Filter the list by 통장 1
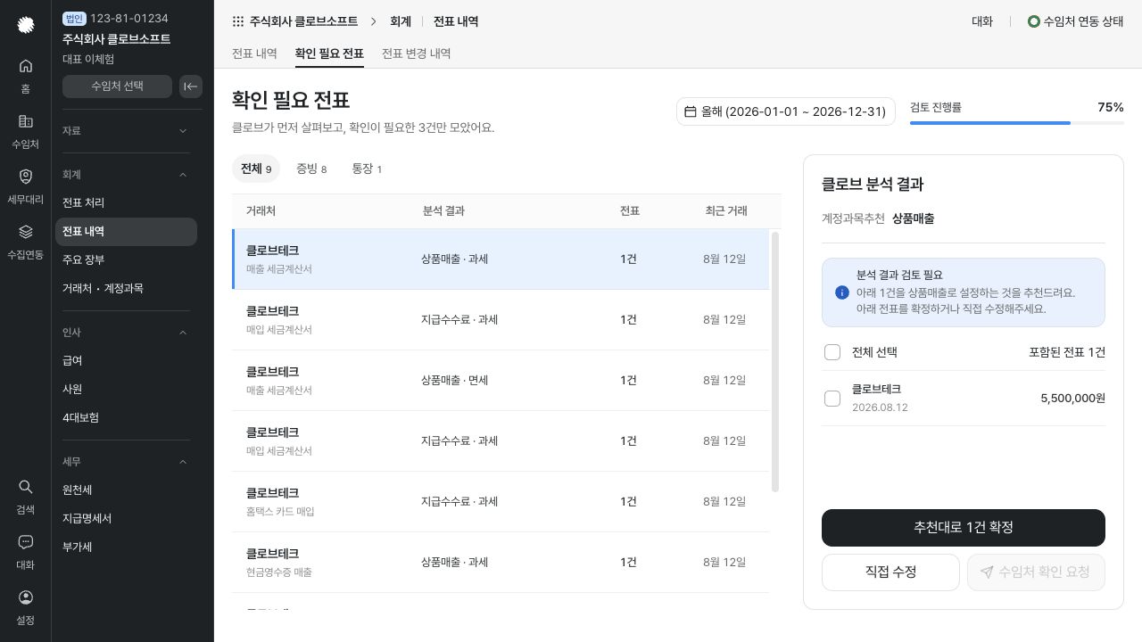The image size is (1142, 642). tap(367, 169)
